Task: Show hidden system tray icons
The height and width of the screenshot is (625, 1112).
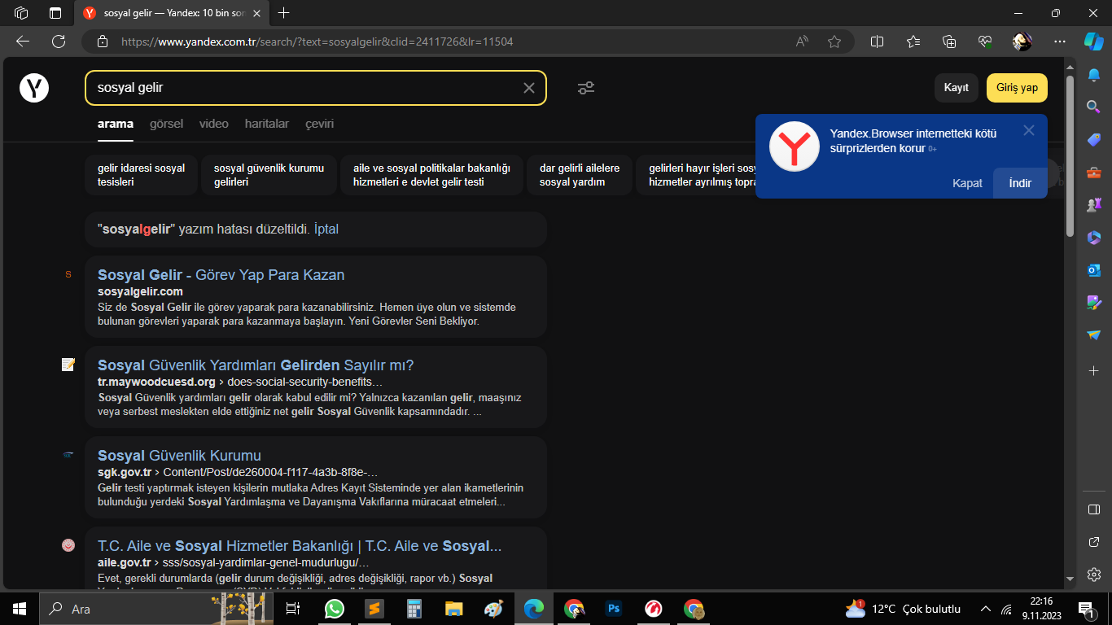Action: click(x=986, y=609)
